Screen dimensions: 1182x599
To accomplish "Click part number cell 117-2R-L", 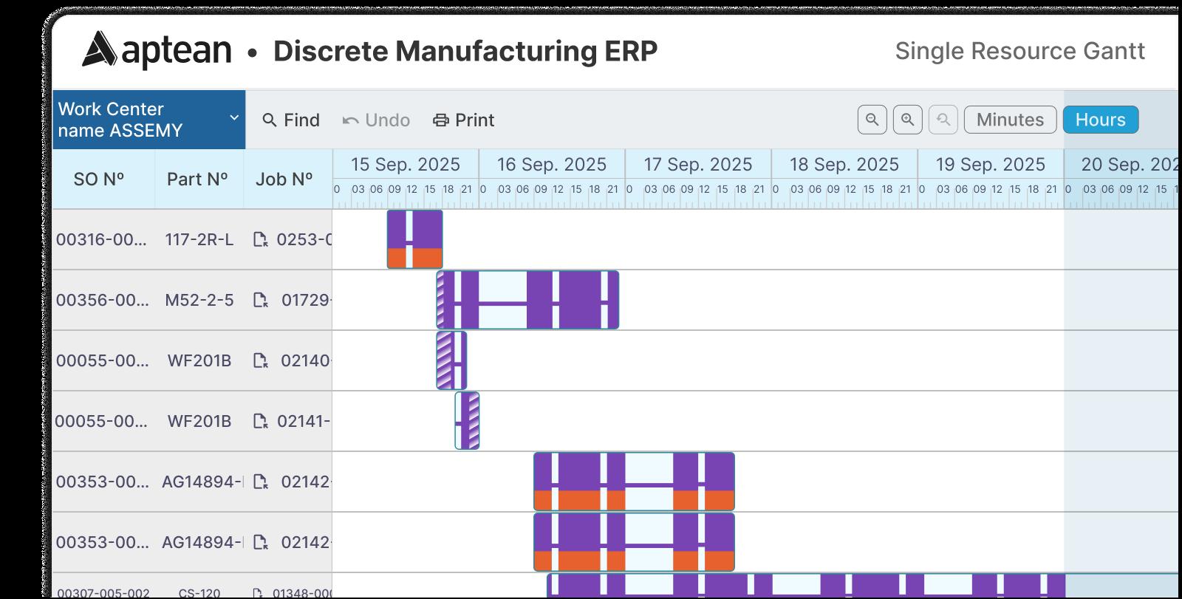I will click(199, 239).
